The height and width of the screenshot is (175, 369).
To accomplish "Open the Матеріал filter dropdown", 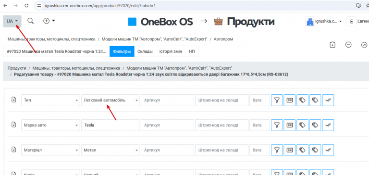I will pos(50,150).
